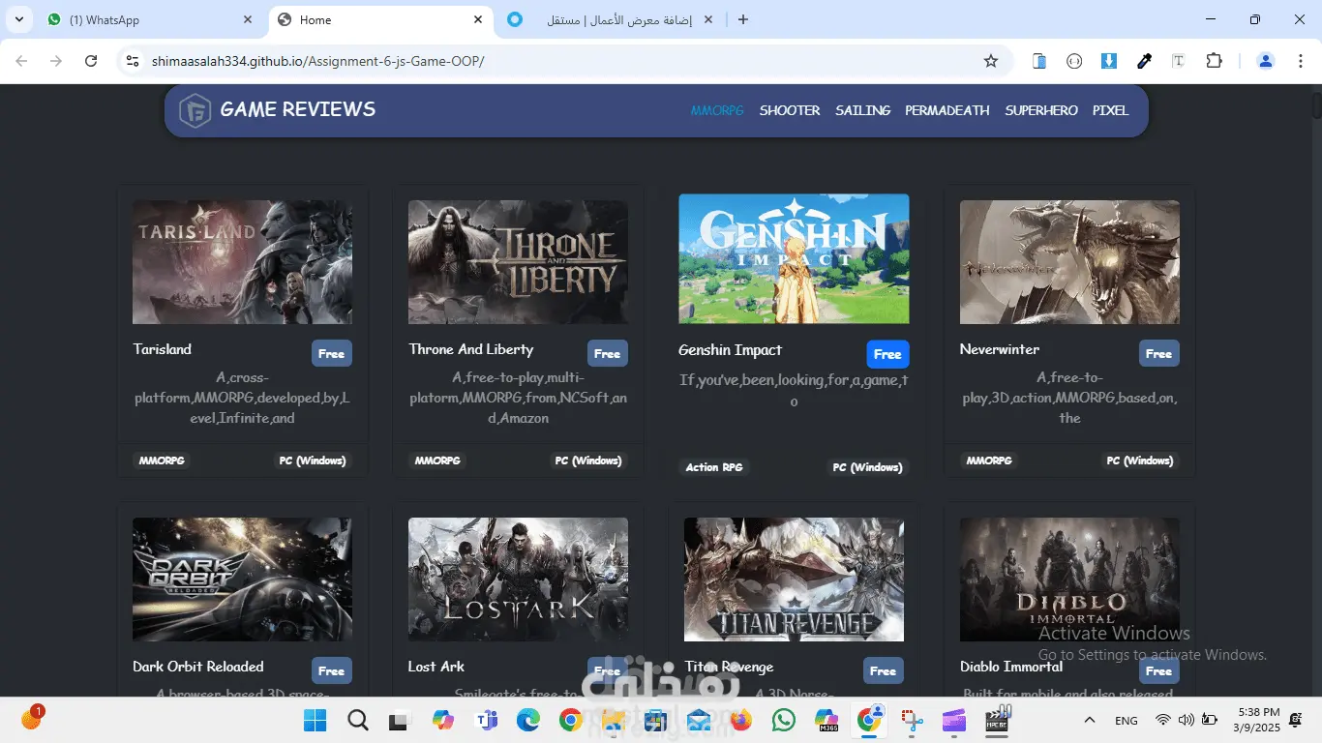
Task: Open the mobile device simulator extension
Action: [1039, 61]
